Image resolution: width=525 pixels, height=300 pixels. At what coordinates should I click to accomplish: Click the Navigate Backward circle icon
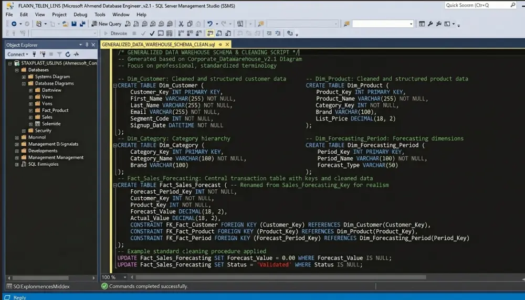coord(14,24)
